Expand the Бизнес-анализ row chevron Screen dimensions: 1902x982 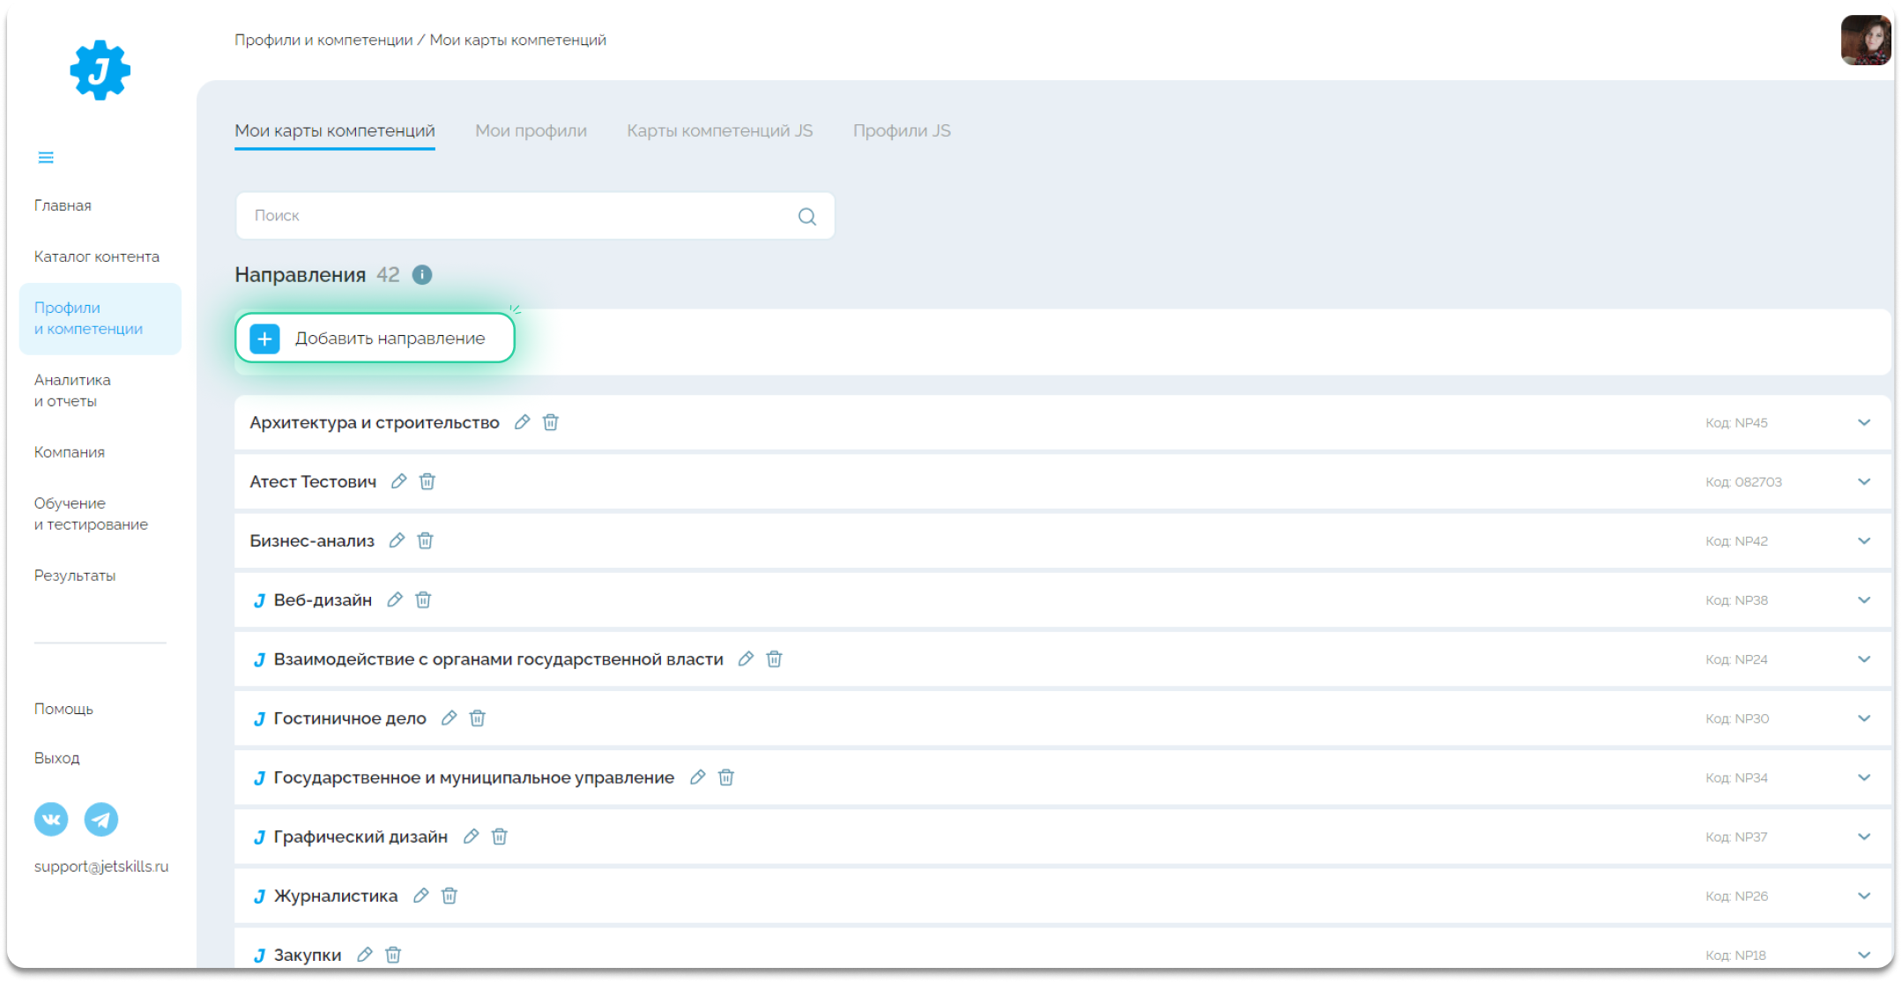pyautogui.click(x=1863, y=540)
